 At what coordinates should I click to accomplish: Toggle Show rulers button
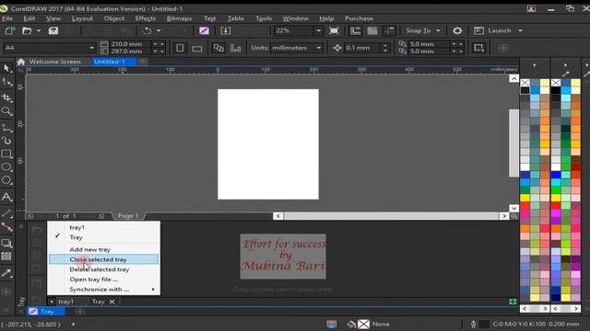click(x=355, y=30)
